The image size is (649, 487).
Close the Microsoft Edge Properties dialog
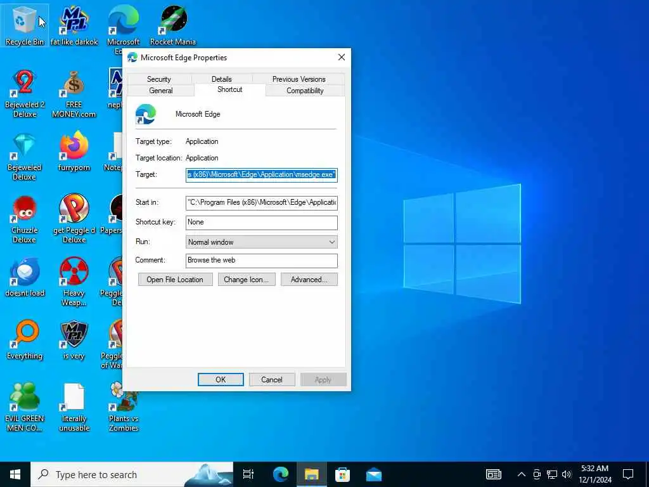point(342,57)
